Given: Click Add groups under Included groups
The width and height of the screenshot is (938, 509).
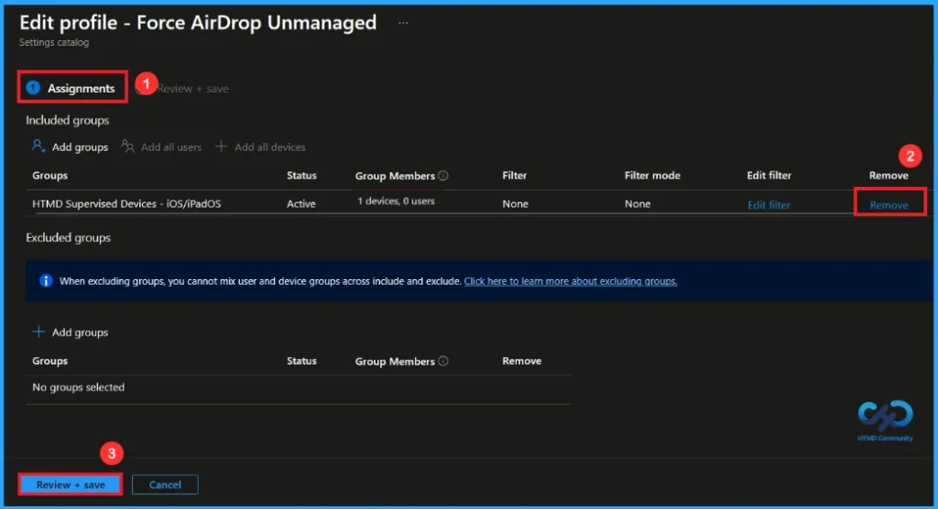Looking at the screenshot, I should pyautogui.click(x=71, y=146).
